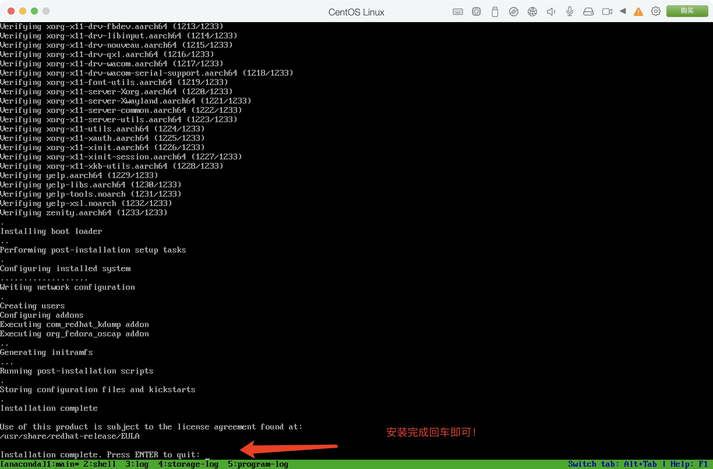Click the 'Writing network configuration' line

tap(67, 287)
